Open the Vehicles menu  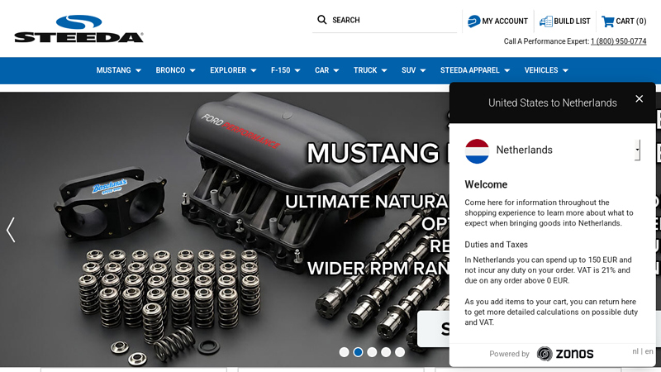click(546, 70)
